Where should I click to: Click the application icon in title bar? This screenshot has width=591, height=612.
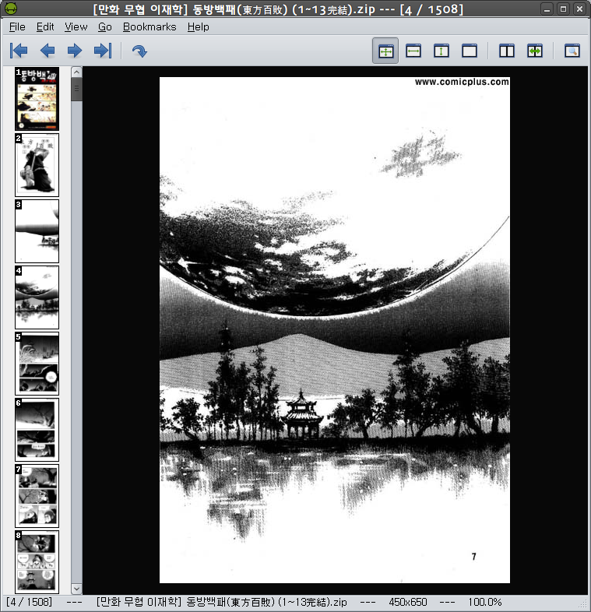coord(11,8)
